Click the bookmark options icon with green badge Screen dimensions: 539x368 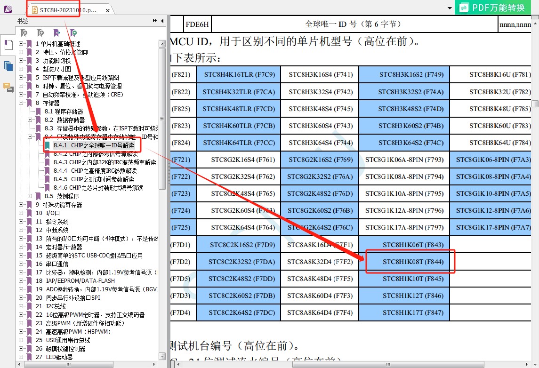click(73, 33)
